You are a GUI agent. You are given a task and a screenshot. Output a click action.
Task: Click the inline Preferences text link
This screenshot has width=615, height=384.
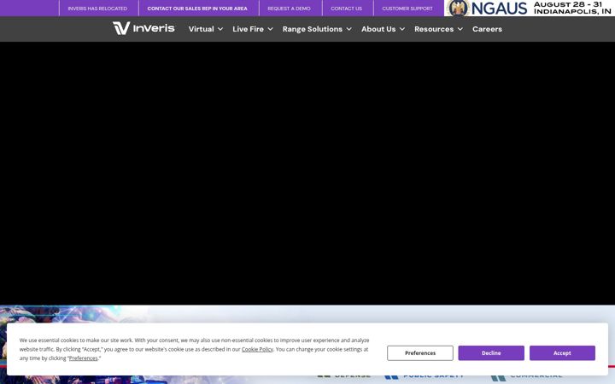[x=83, y=358]
